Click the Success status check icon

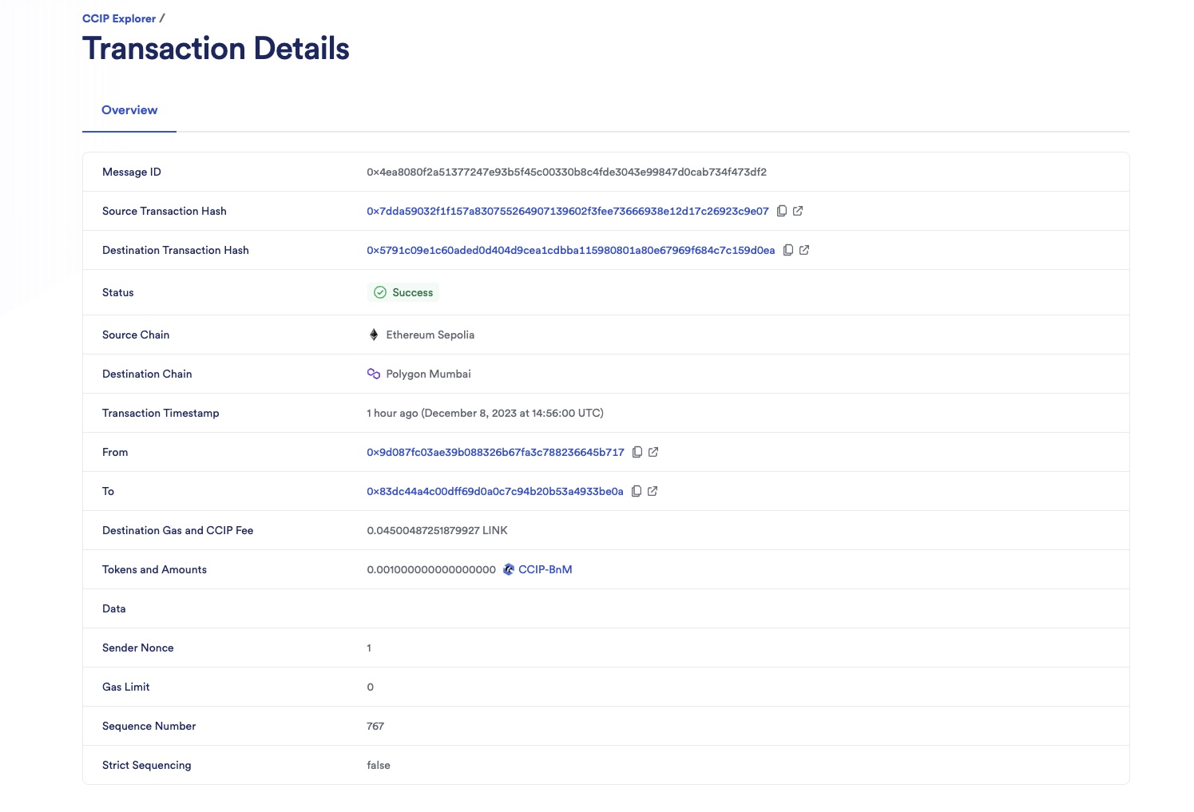pyautogui.click(x=380, y=292)
